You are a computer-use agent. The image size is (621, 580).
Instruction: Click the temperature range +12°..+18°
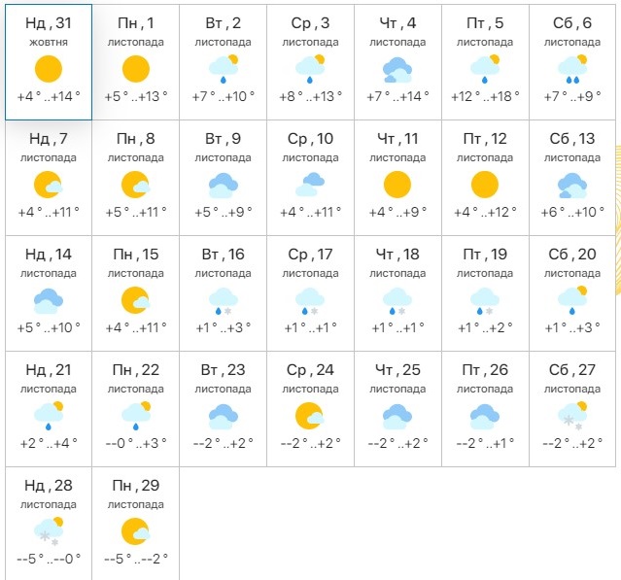tap(485, 96)
